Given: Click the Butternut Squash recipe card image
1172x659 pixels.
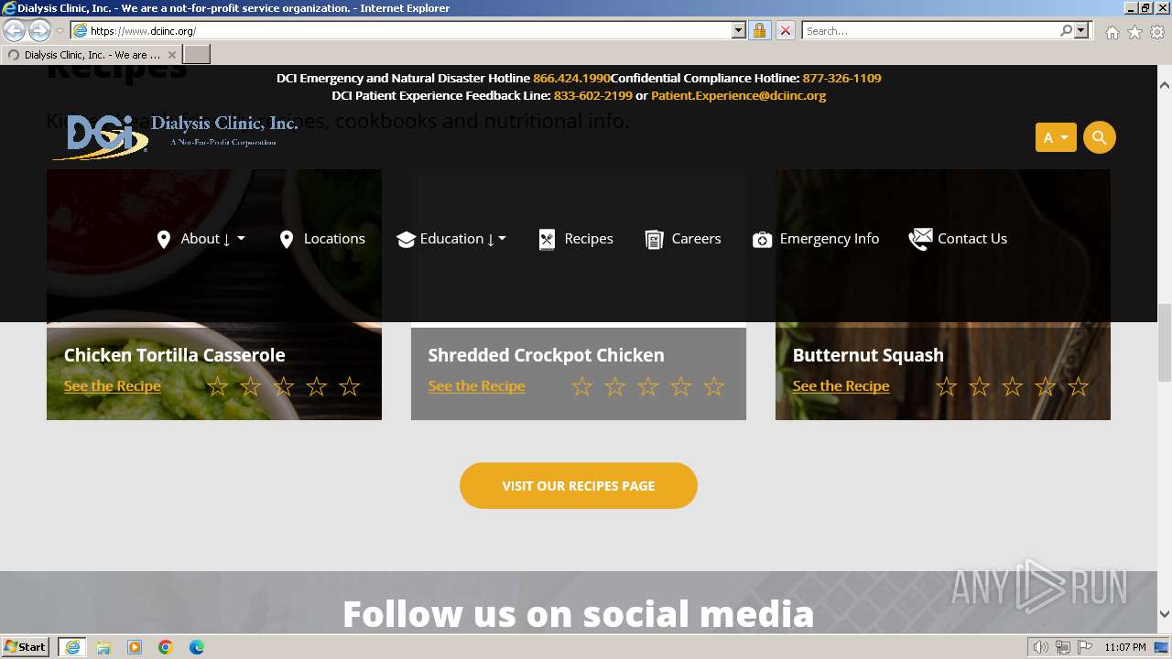Looking at the screenshot, I should 943,295.
